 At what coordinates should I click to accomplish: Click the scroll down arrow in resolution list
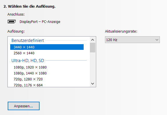(x=92, y=84)
